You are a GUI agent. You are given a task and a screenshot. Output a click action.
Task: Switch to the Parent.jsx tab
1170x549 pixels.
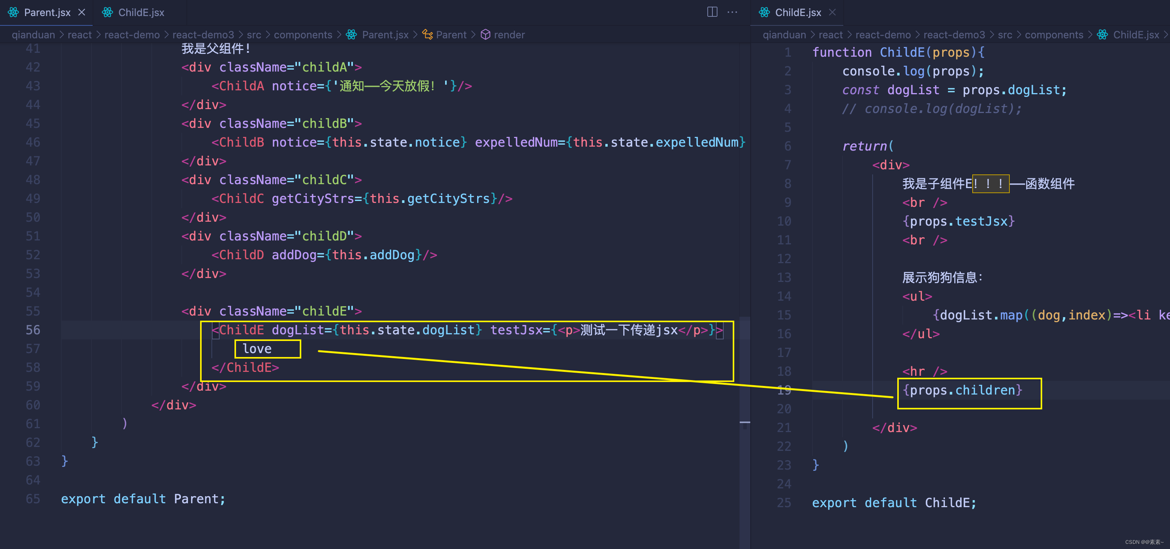pyautogui.click(x=47, y=12)
